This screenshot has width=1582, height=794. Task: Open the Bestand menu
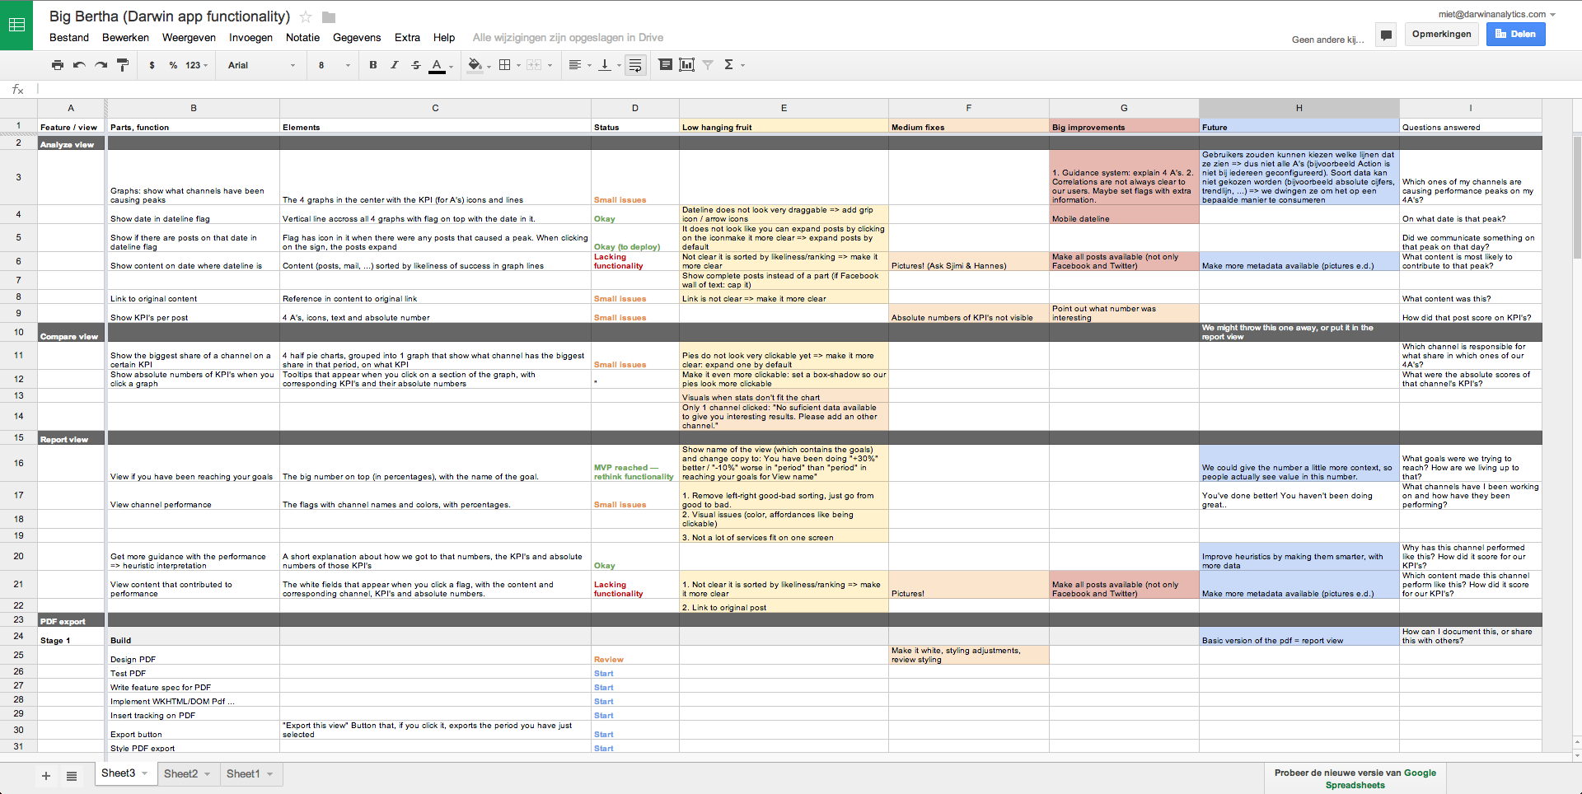click(69, 37)
